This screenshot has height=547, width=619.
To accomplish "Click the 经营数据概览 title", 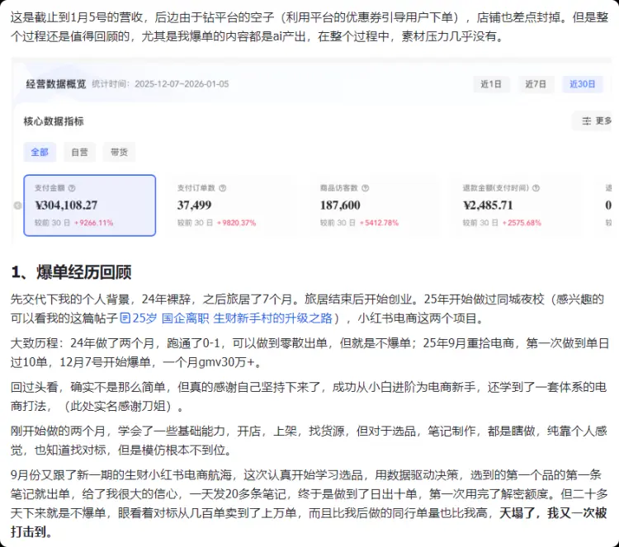I will pos(56,84).
